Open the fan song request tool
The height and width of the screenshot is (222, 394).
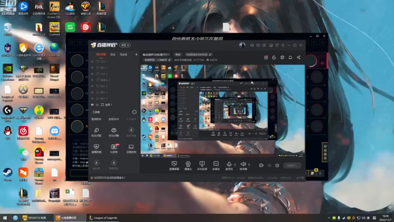tap(96, 132)
